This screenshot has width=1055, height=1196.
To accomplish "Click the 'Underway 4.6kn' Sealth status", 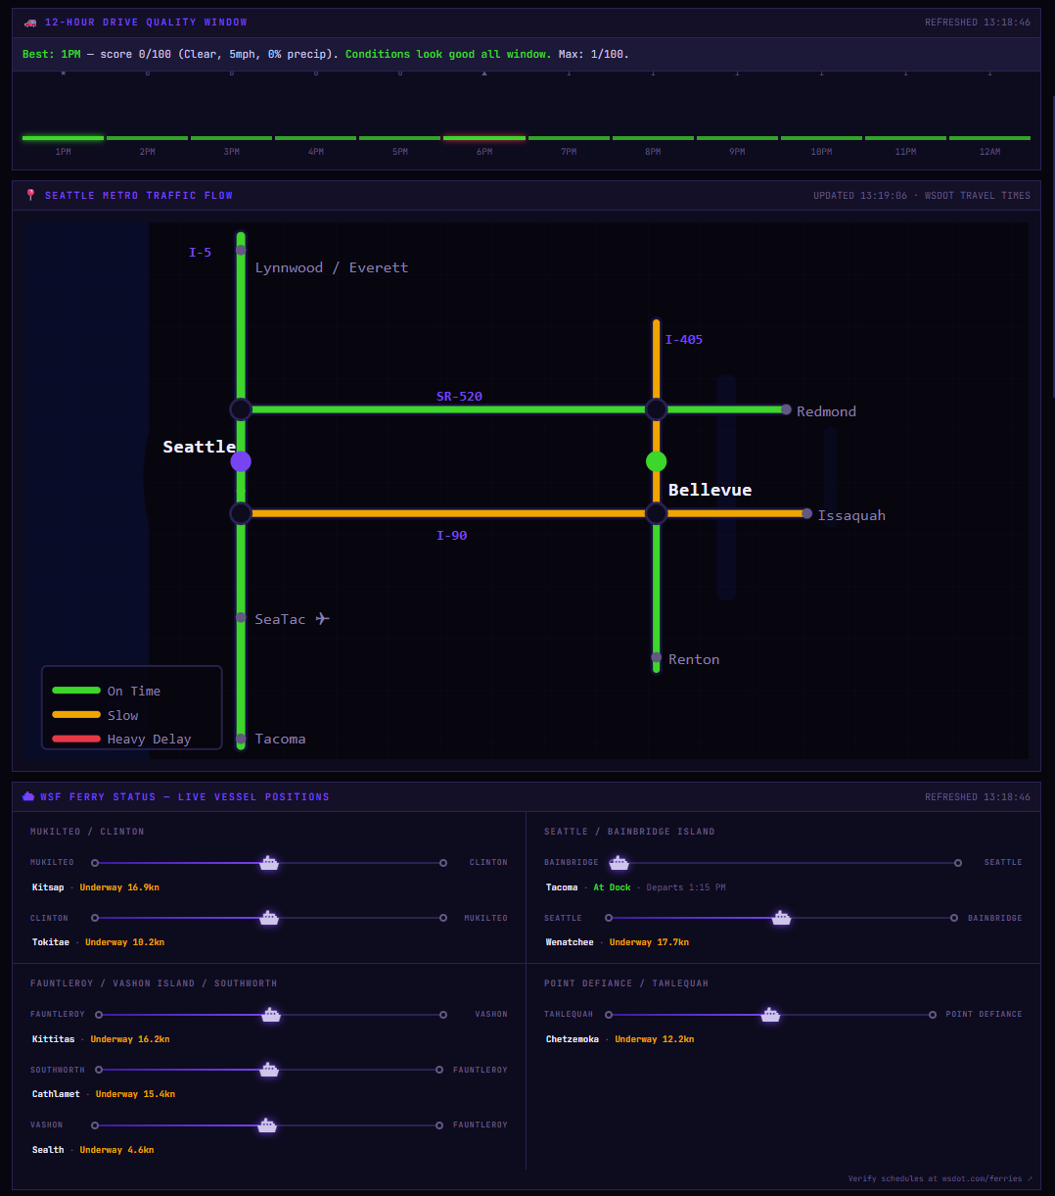I will (x=116, y=1150).
